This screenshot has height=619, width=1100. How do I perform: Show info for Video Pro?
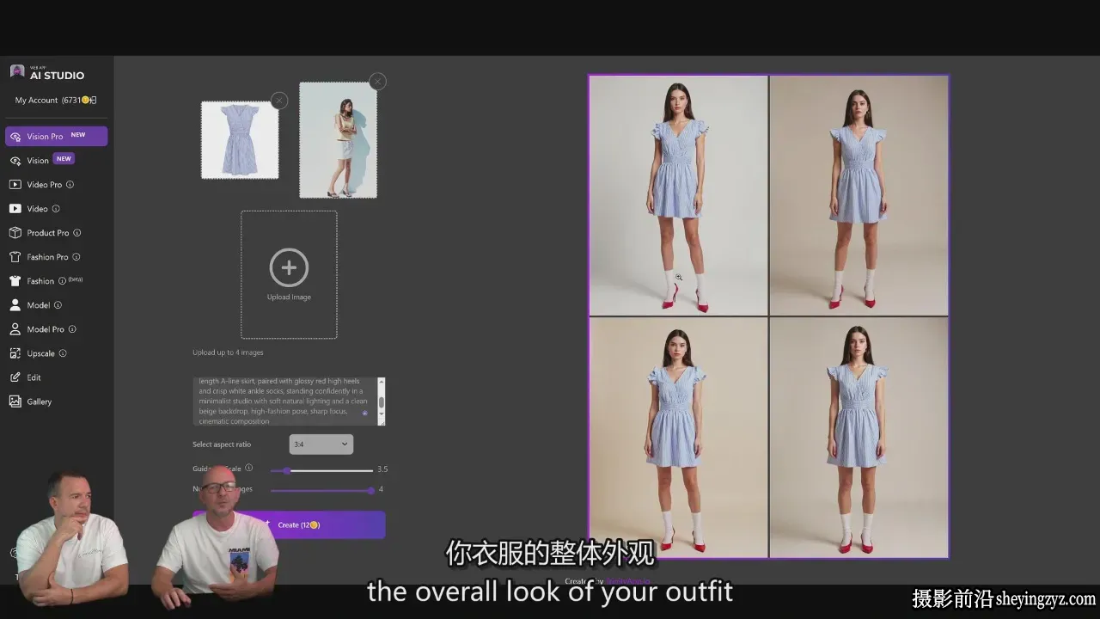tap(70, 184)
